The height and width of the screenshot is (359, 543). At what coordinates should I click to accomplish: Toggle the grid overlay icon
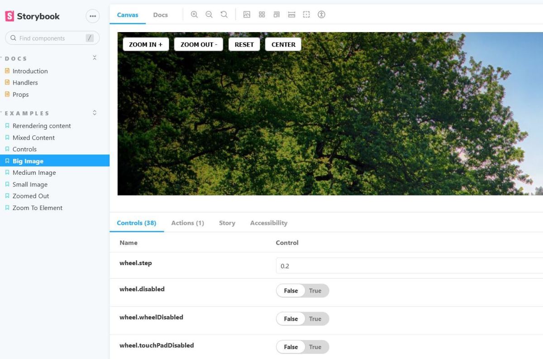pos(262,14)
